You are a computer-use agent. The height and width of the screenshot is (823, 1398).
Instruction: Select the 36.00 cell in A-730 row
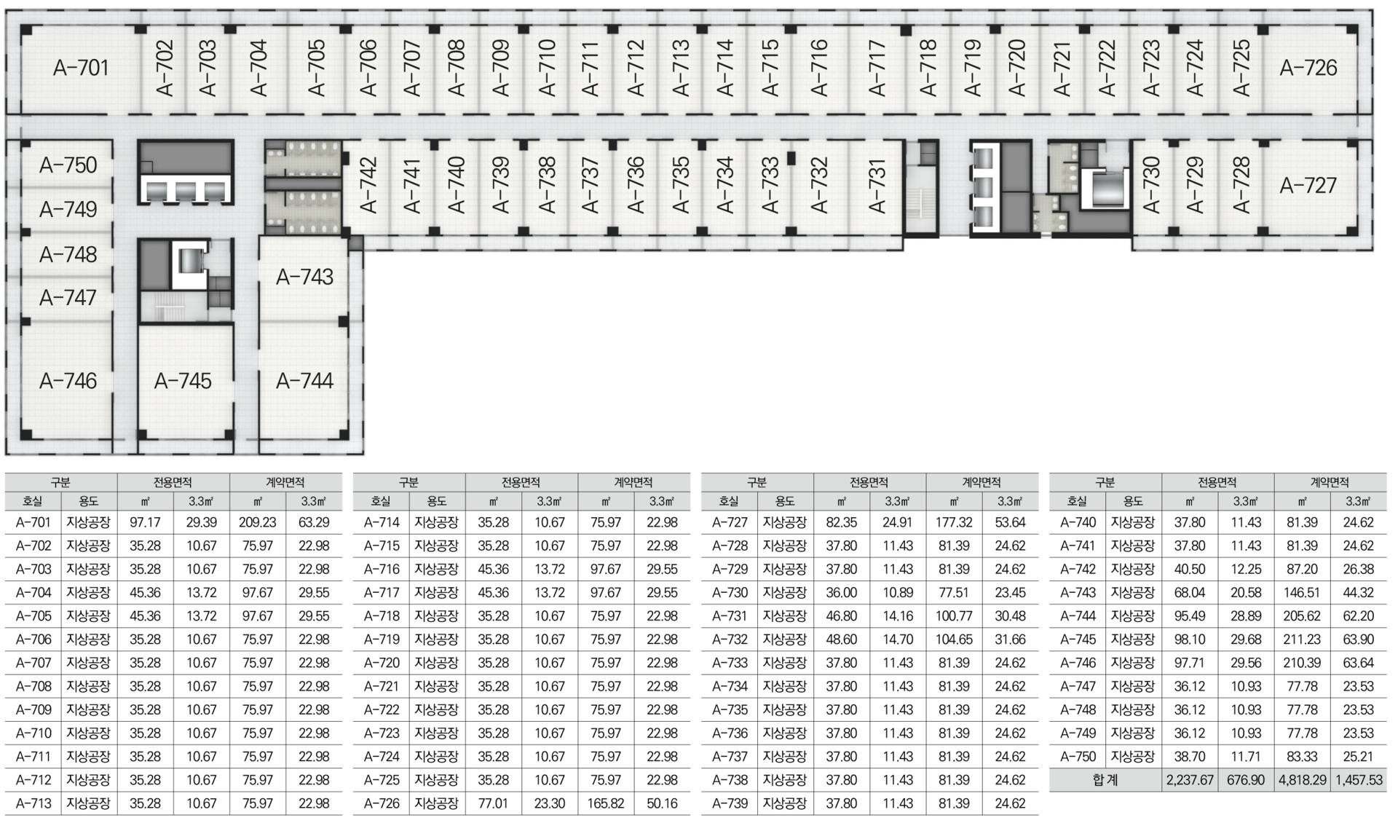point(842,593)
